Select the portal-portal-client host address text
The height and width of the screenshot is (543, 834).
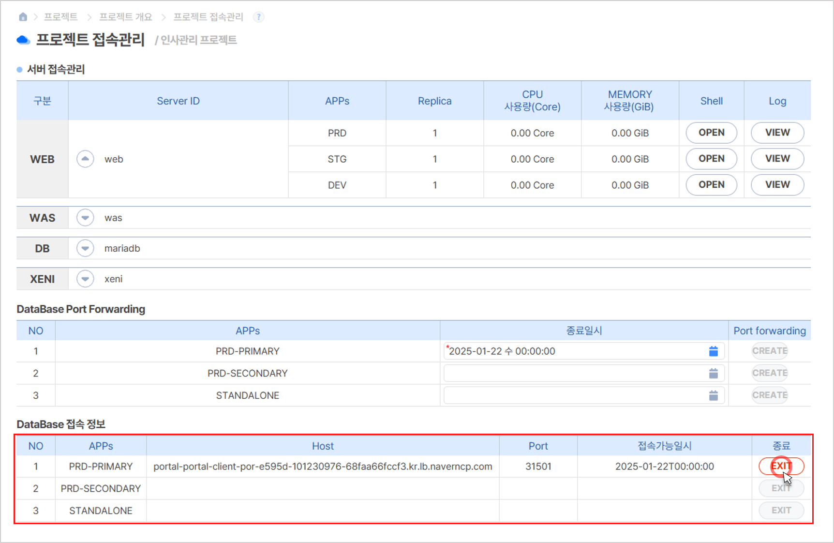point(323,467)
